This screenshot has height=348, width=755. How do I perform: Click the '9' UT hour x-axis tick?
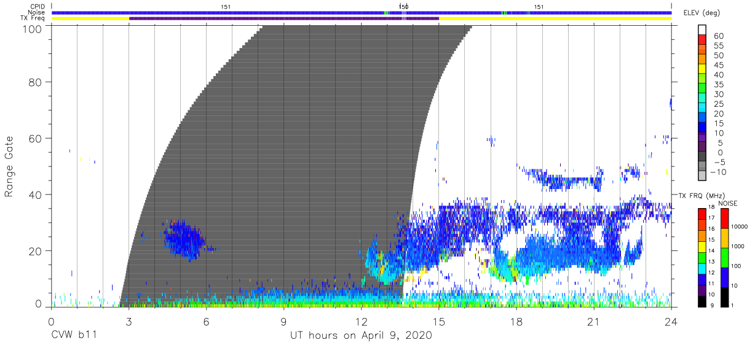pyautogui.click(x=284, y=321)
